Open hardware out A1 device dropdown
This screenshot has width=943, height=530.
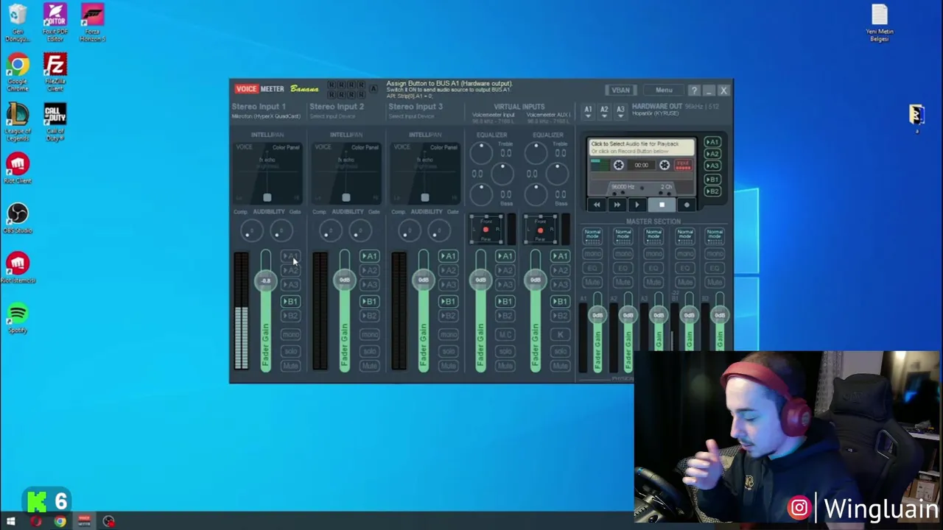pos(588,110)
